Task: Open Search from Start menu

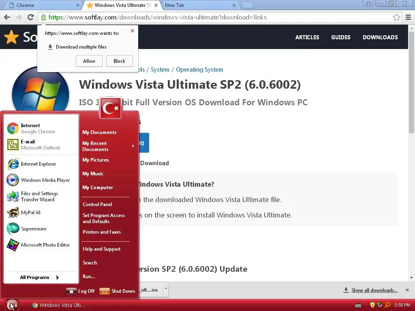Action: pyautogui.click(x=90, y=262)
